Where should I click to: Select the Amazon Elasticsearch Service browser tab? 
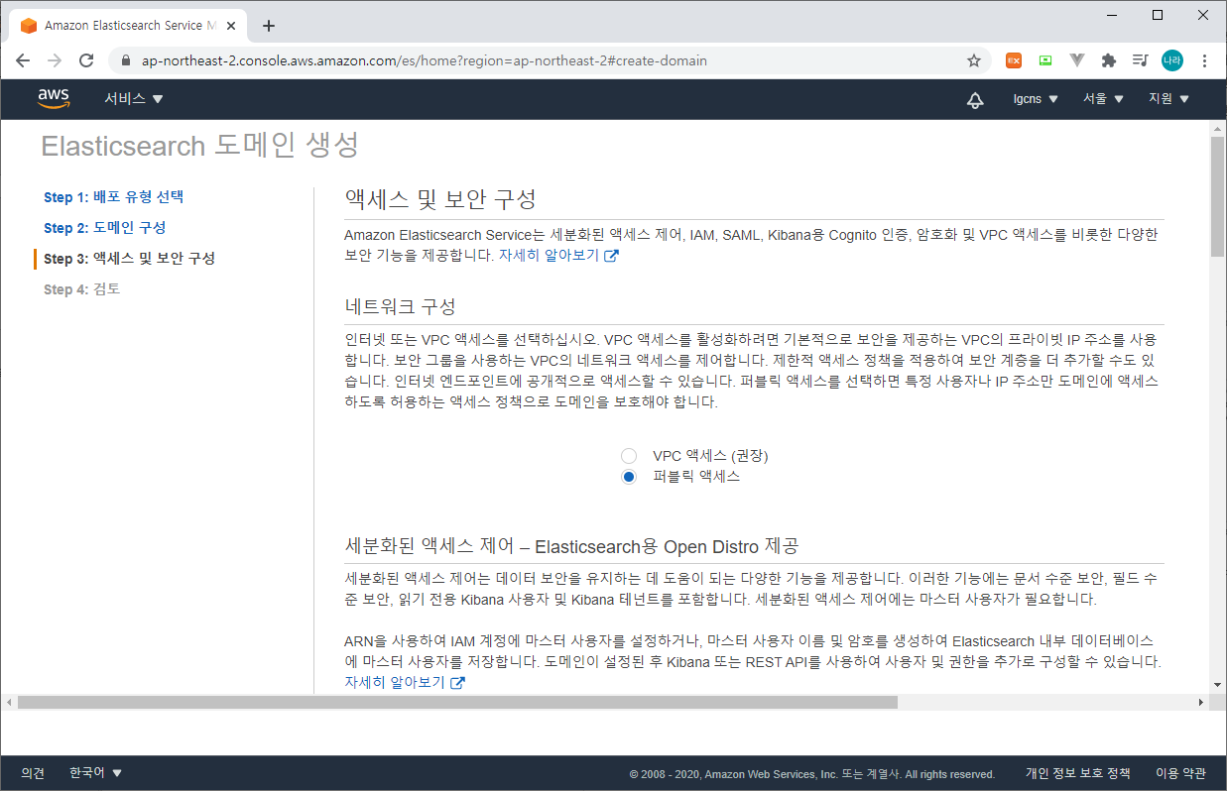(x=129, y=26)
